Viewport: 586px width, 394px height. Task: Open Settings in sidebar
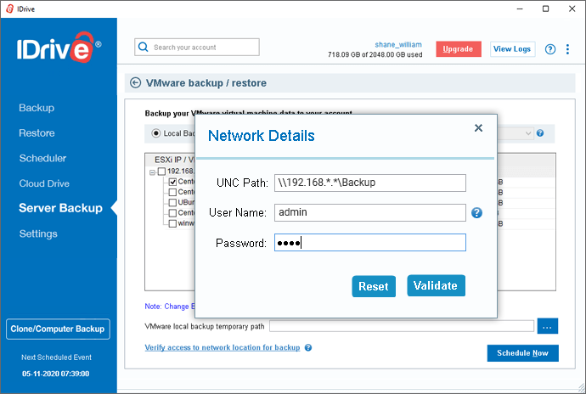pyautogui.click(x=38, y=234)
